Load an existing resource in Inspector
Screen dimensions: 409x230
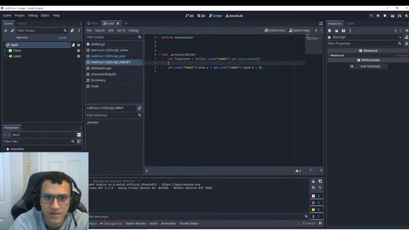pyautogui.click(x=337, y=31)
